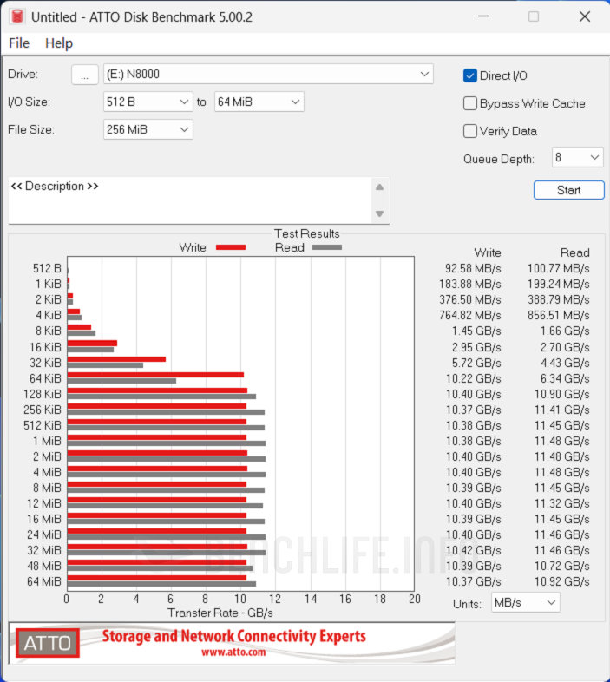Click the 64 KiB chart row label

tap(45, 378)
